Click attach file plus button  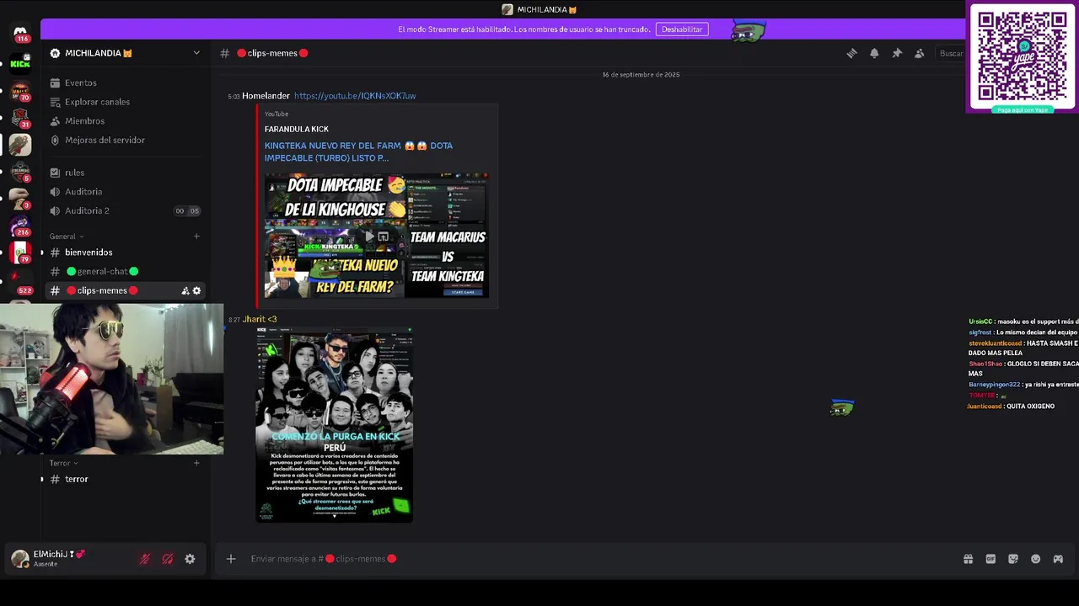coord(231,559)
